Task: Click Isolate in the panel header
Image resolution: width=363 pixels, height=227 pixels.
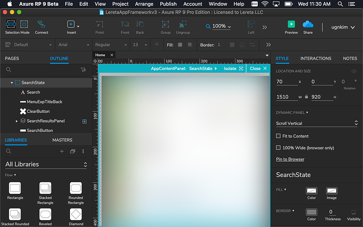Action: point(230,68)
